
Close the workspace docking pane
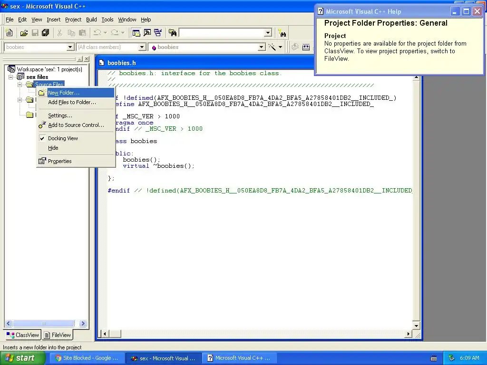87,58
